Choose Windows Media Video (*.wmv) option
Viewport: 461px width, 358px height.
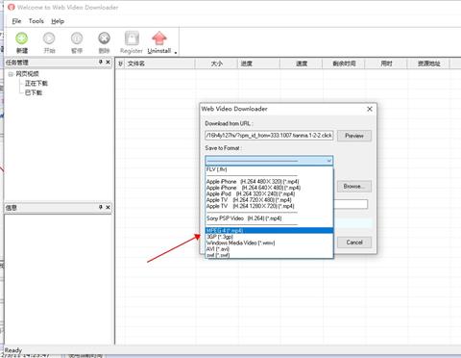click(x=269, y=243)
